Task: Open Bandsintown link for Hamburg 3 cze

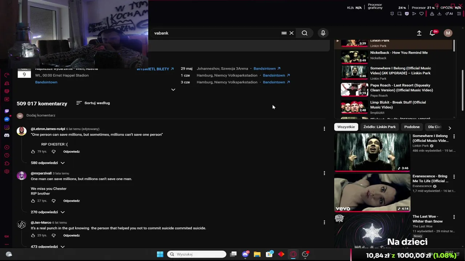Action: click(276, 82)
